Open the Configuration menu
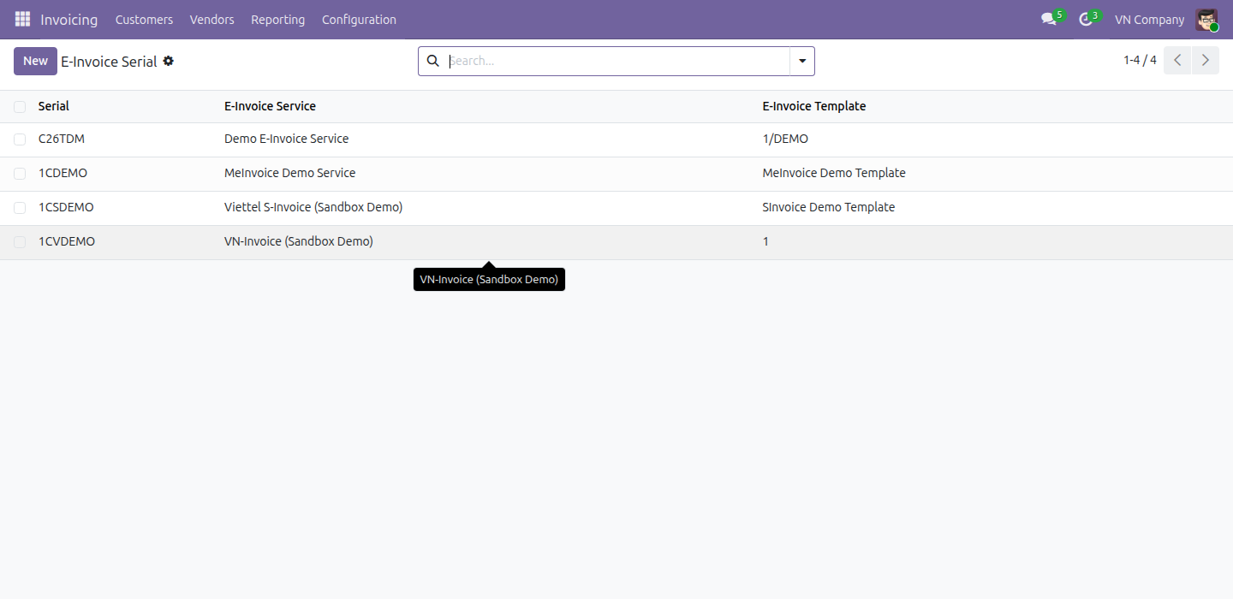 click(359, 19)
